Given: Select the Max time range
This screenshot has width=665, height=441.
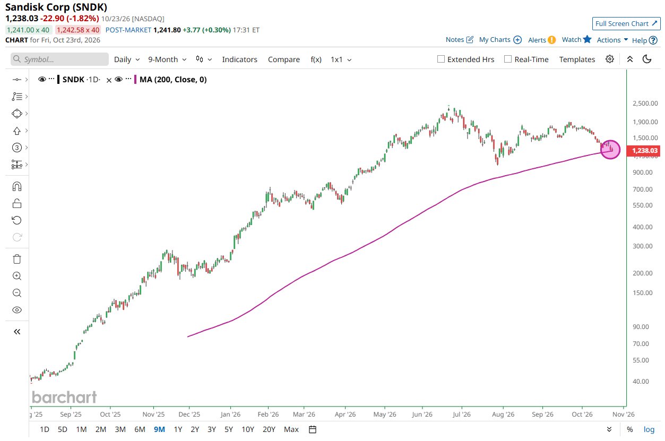Looking at the screenshot, I should [291, 429].
